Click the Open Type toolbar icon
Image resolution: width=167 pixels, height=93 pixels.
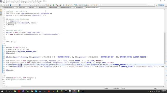pos(67,5)
